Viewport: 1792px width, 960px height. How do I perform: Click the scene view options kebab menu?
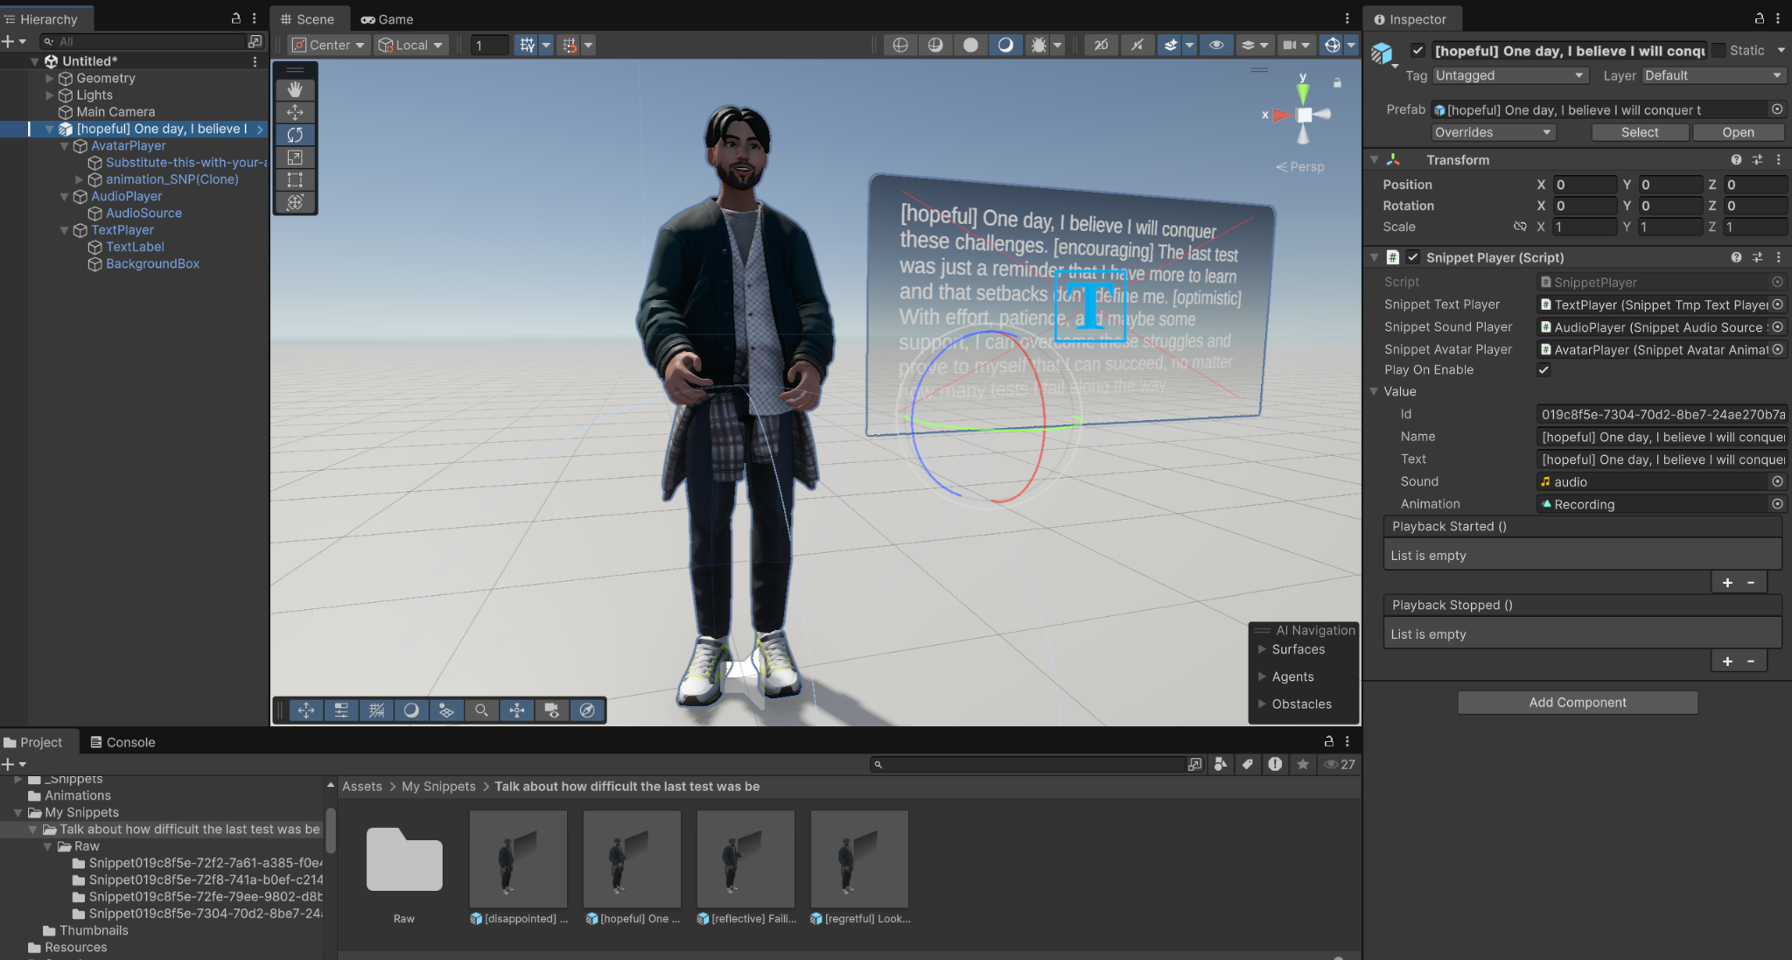click(1347, 18)
